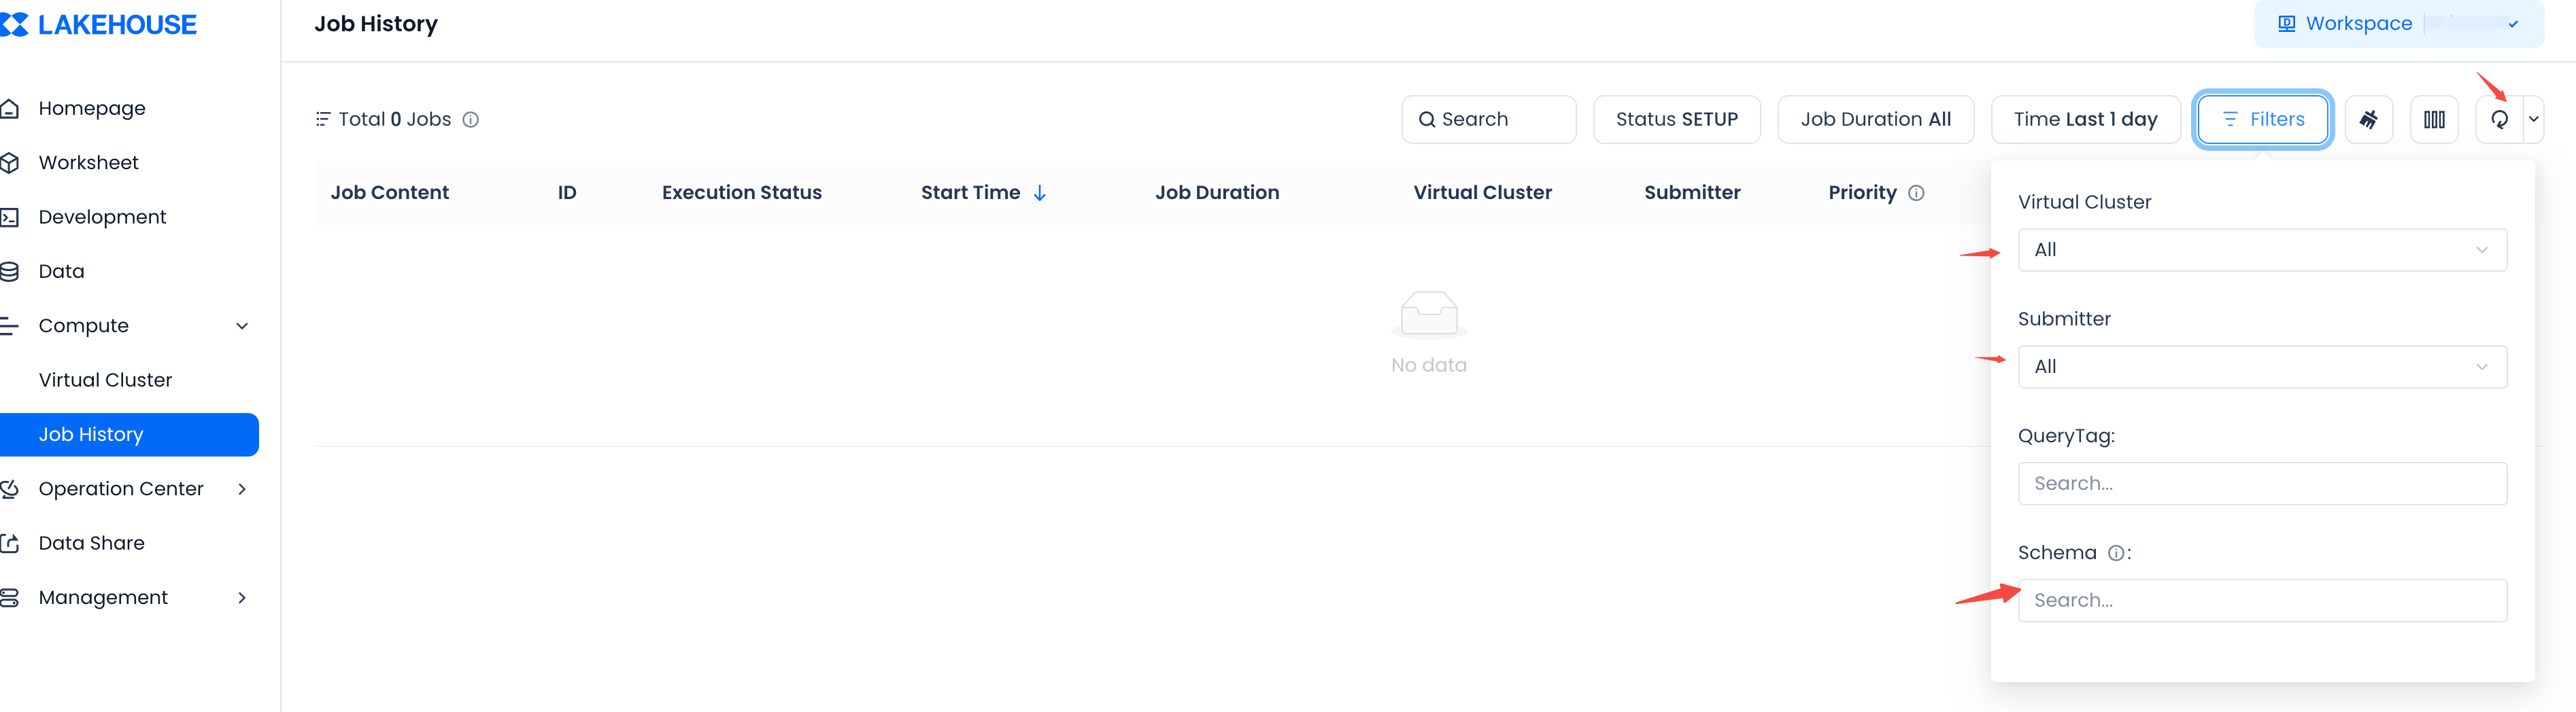2576x712 pixels.
Task: Click the Priority column info icon
Action: pyautogui.click(x=1915, y=193)
